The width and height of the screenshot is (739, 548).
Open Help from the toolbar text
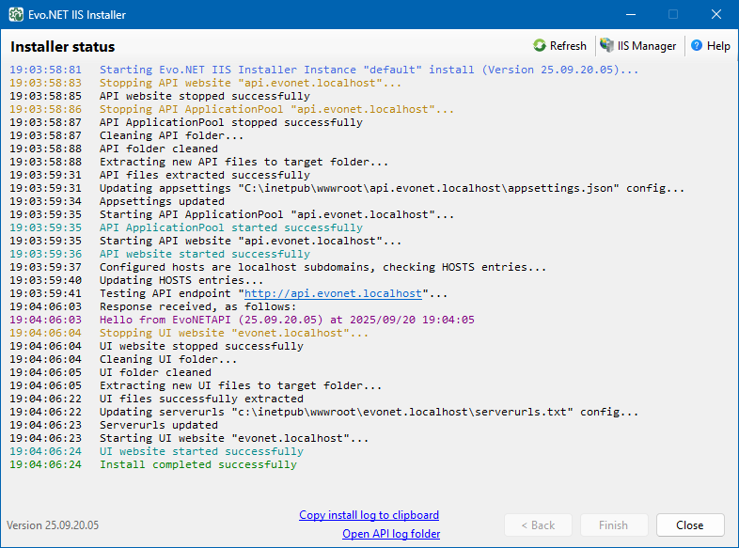click(x=718, y=46)
